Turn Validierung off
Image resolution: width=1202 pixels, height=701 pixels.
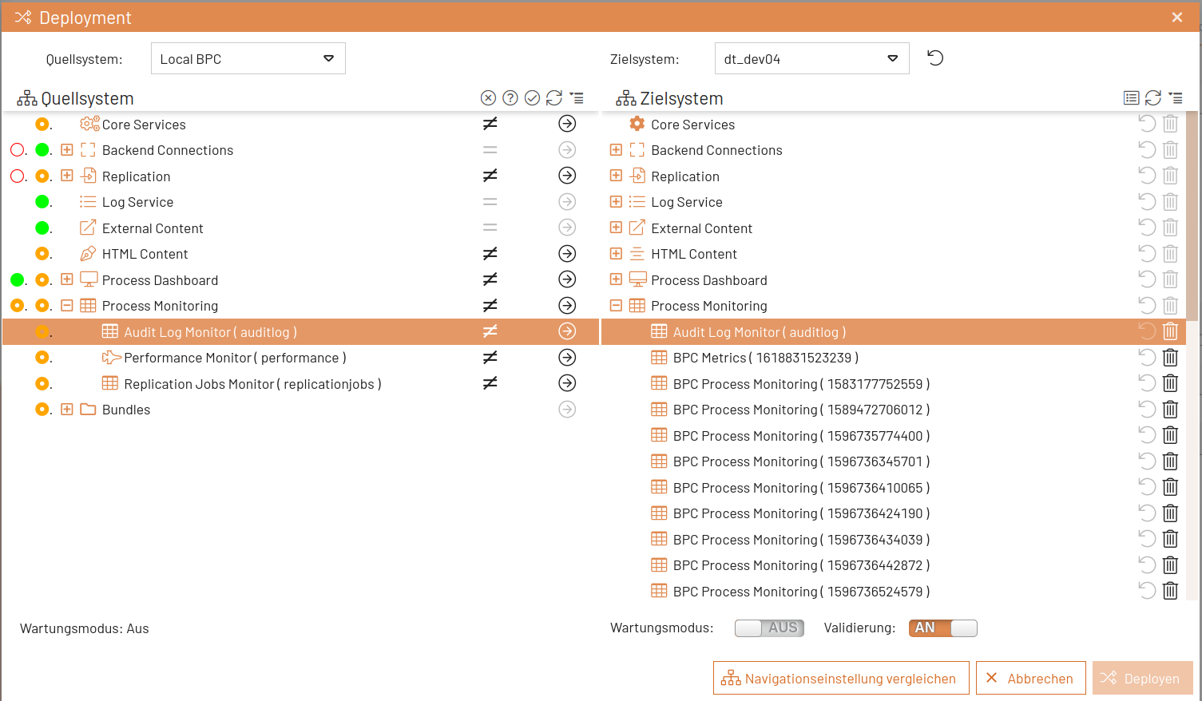point(942,628)
